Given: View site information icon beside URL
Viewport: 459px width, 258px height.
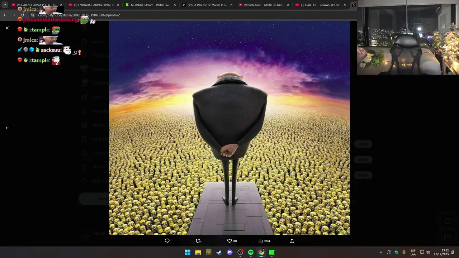Looking at the screenshot, I should [33, 15].
